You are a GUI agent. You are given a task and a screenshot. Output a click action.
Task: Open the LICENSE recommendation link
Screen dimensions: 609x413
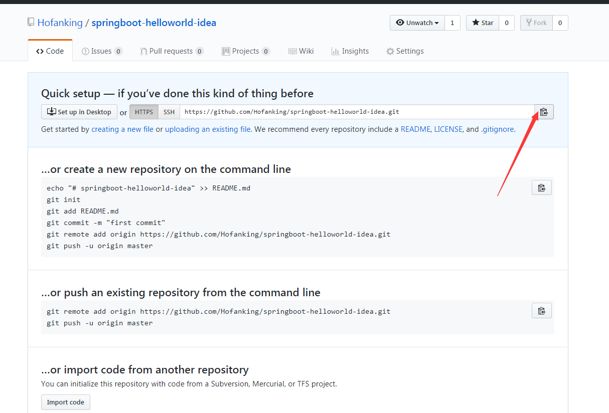pyautogui.click(x=448, y=129)
